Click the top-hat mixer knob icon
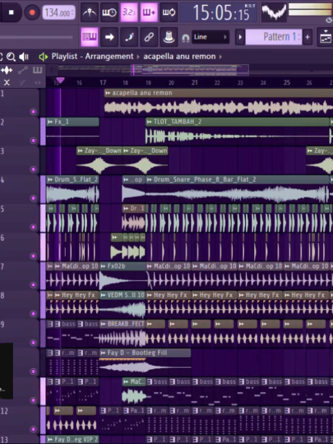 (169, 37)
